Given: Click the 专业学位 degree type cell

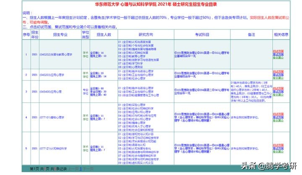Looking at the screenshot, I should (86, 91).
